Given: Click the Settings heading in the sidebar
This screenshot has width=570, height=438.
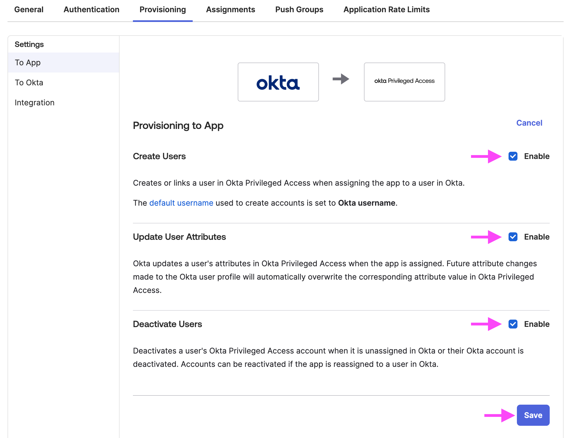Looking at the screenshot, I should (29, 44).
